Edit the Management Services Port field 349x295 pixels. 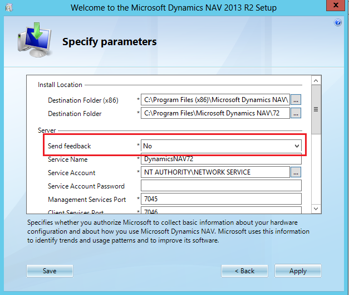[220, 199]
